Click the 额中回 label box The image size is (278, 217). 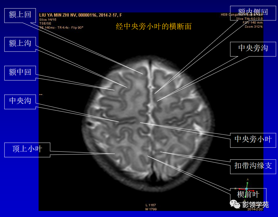pyautogui.click(x=20, y=73)
